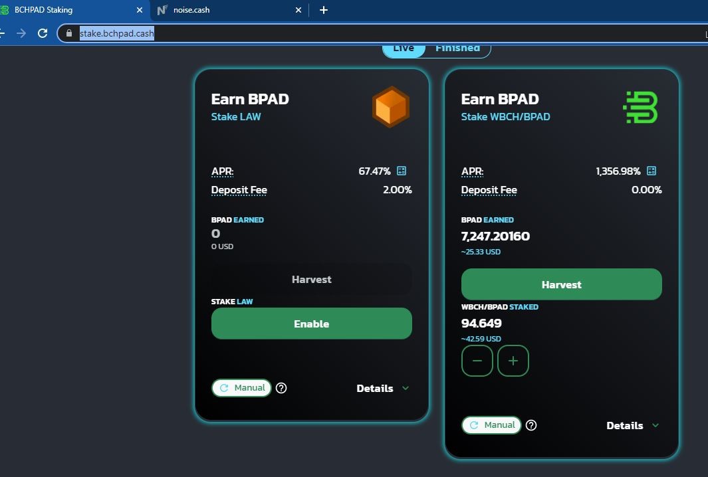The height and width of the screenshot is (477, 708).
Task: Show help for Manual in LAW card
Action: pos(281,388)
